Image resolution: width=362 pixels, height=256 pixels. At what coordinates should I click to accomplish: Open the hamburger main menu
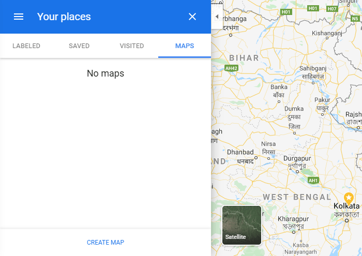19,17
